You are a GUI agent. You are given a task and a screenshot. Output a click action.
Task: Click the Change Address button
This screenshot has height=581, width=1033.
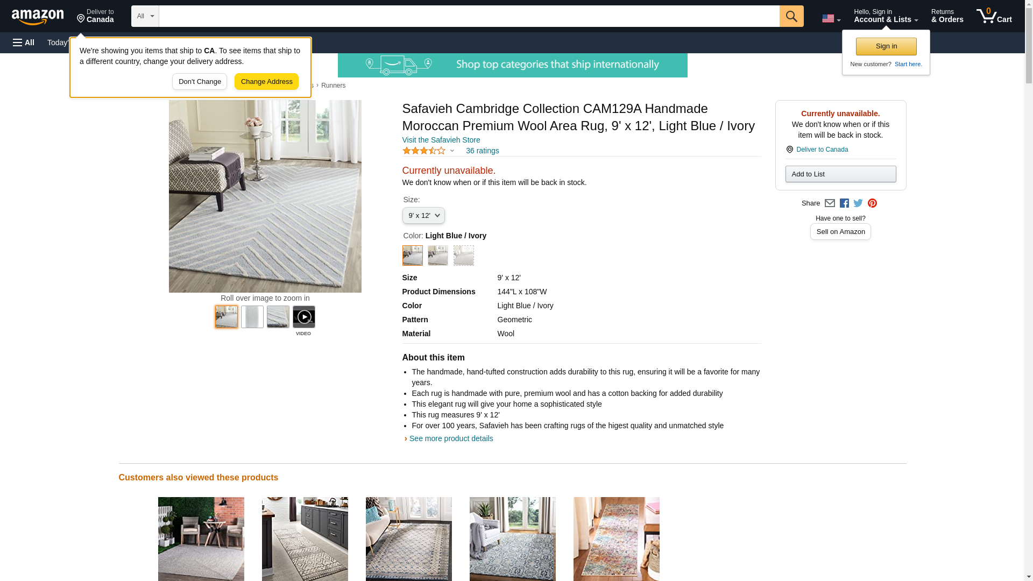coord(266,82)
